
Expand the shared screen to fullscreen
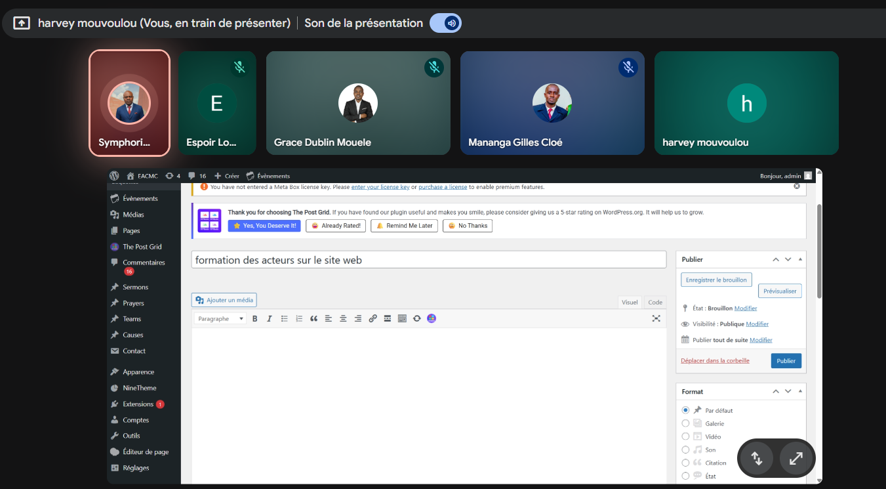(x=796, y=458)
